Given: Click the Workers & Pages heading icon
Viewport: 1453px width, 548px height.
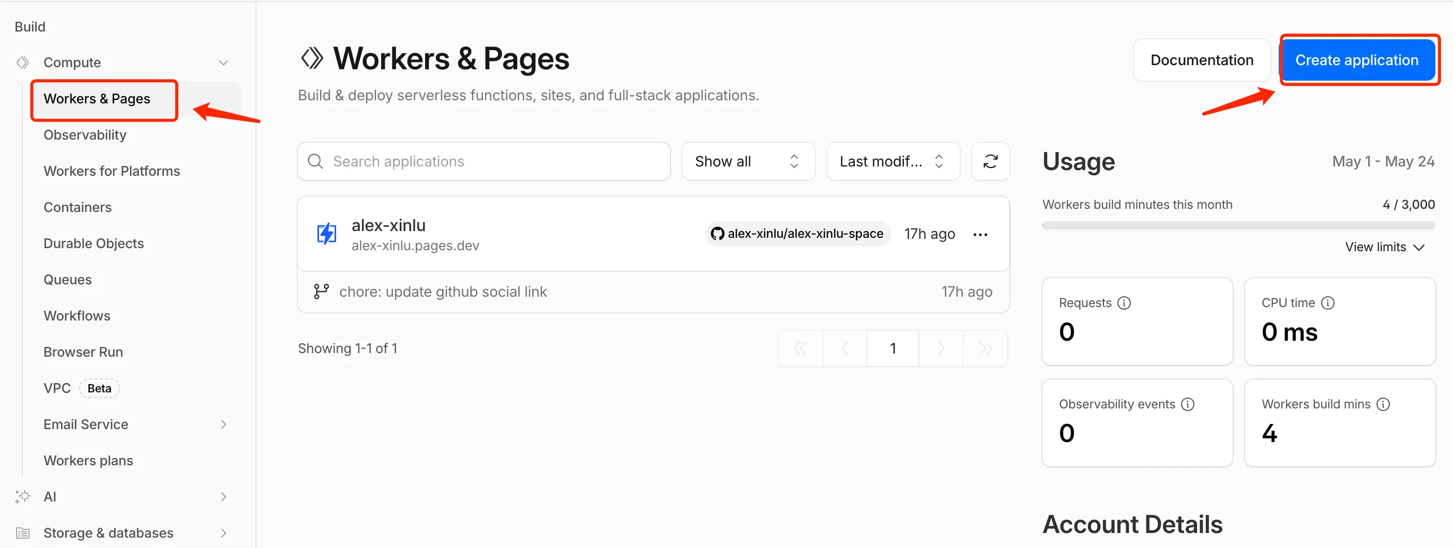Looking at the screenshot, I should point(312,58).
